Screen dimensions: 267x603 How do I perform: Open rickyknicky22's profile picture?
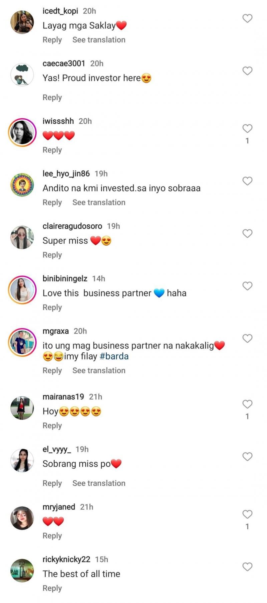point(22,571)
